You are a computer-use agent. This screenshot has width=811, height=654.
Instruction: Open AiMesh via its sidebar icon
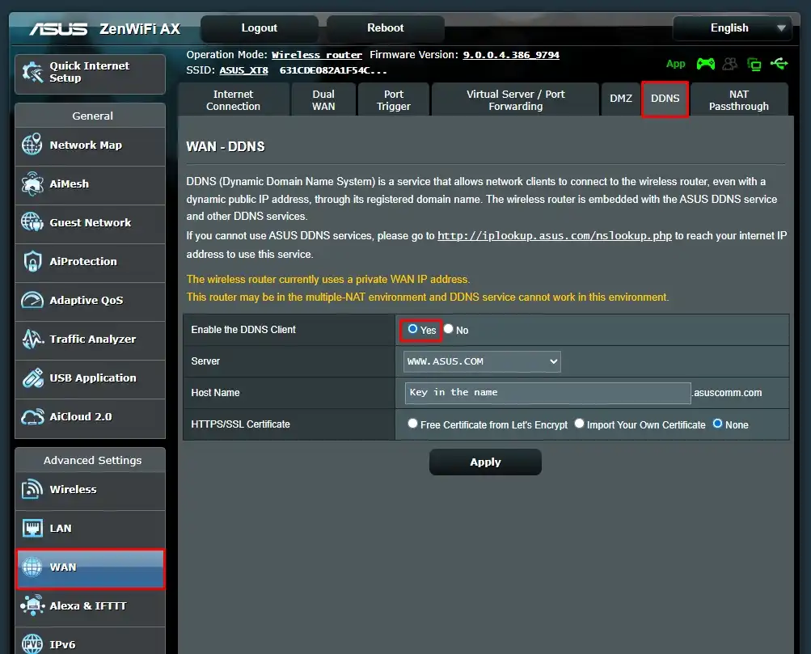32,184
